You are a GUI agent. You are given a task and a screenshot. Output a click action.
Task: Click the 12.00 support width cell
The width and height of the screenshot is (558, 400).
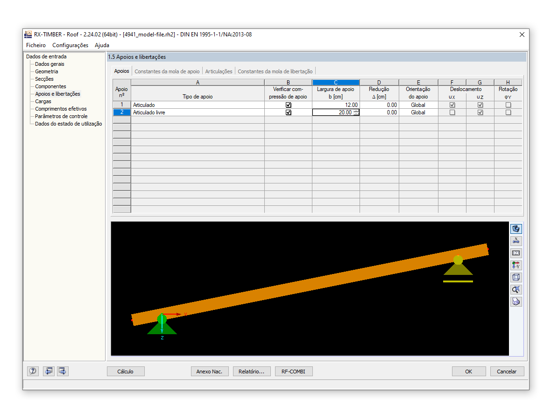click(x=336, y=105)
